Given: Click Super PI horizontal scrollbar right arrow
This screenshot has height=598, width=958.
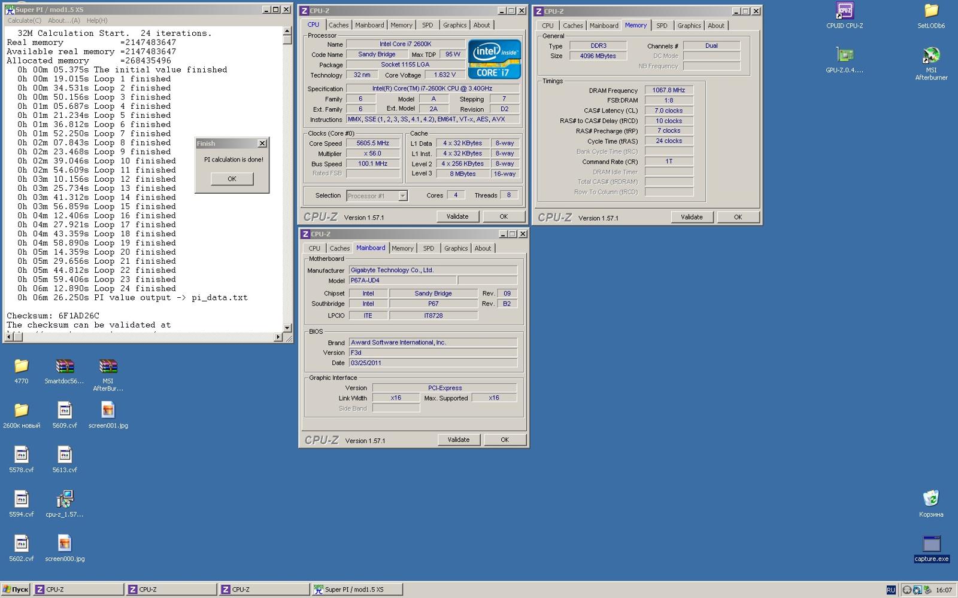Looking at the screenshot, I should point(278,337).
